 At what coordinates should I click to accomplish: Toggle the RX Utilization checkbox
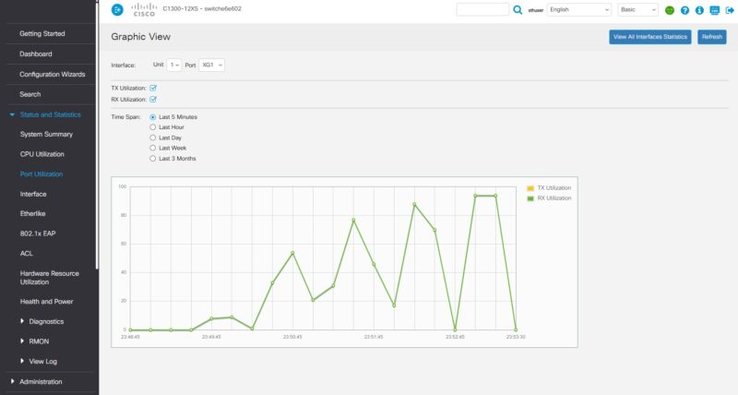(x=153, y=100)
